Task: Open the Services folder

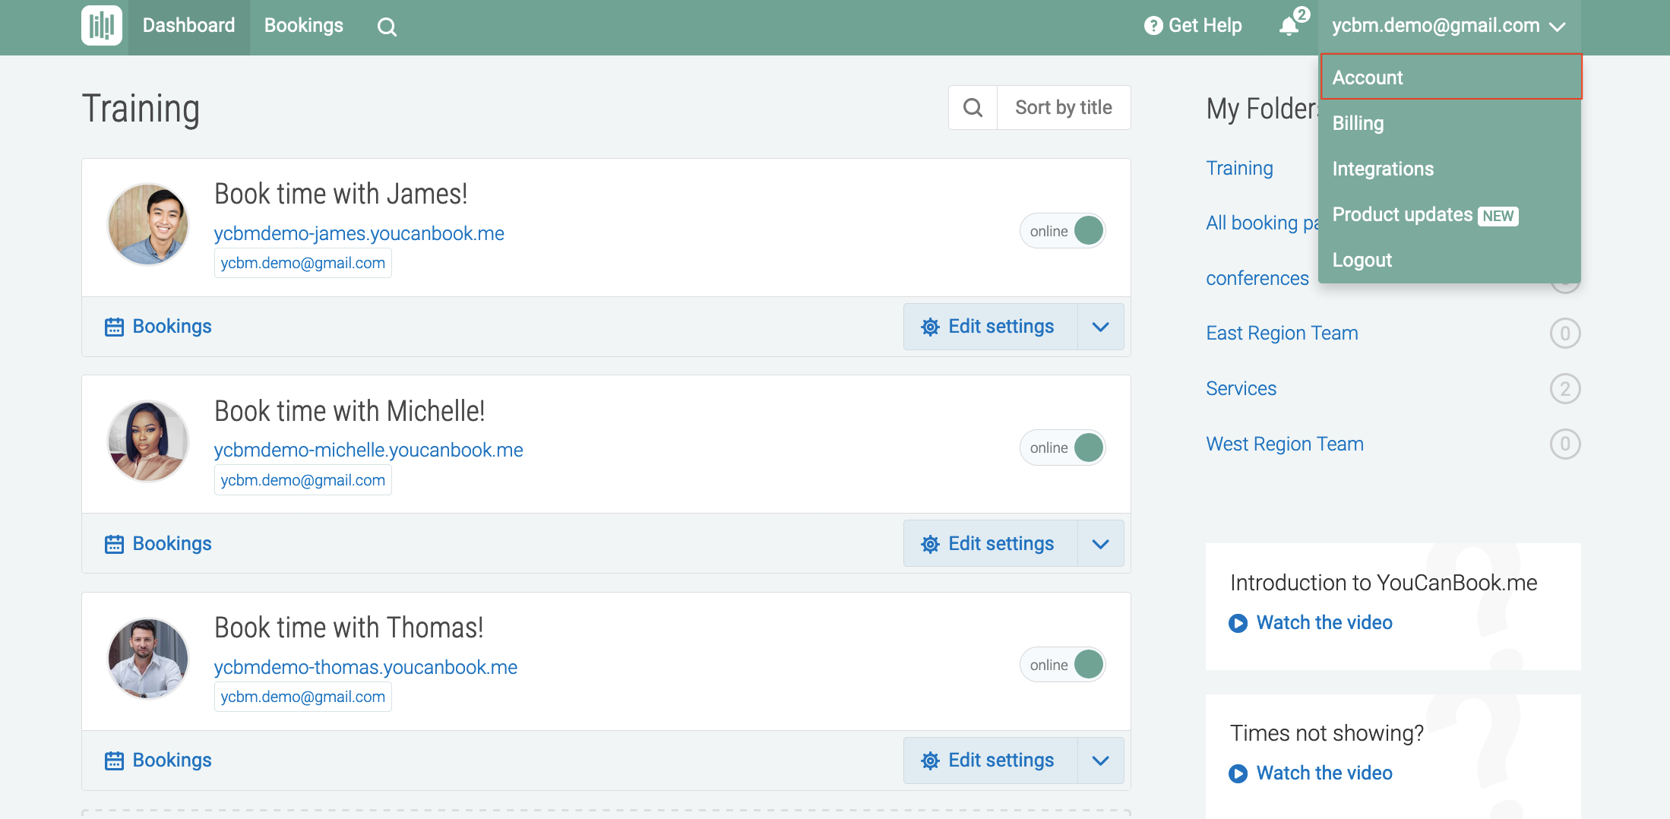Action: coord(1241,388)
